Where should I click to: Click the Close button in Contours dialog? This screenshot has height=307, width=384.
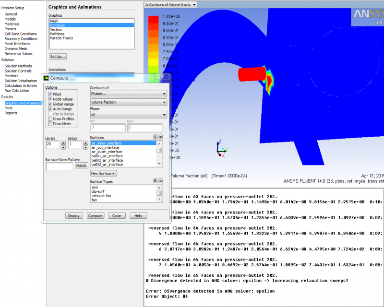[x=117, y=216]
